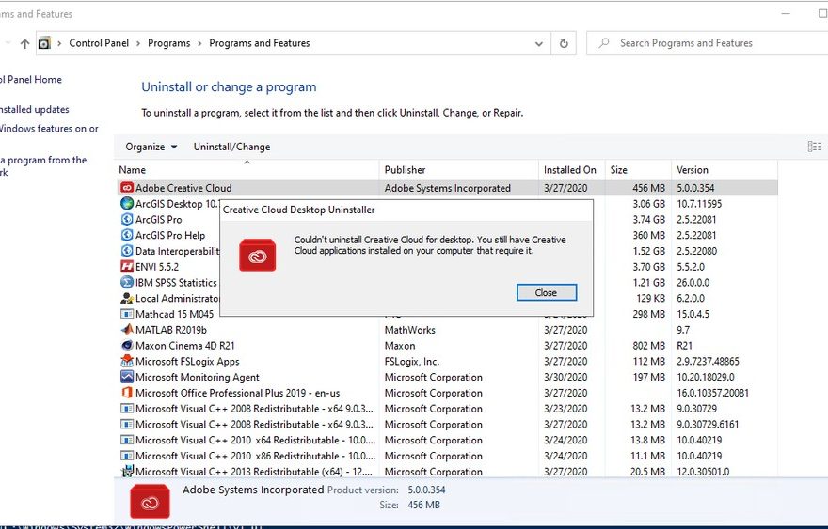
Task: Close the Creative Cloud uninstaller dialog
Action: click(x=546, y=293)
